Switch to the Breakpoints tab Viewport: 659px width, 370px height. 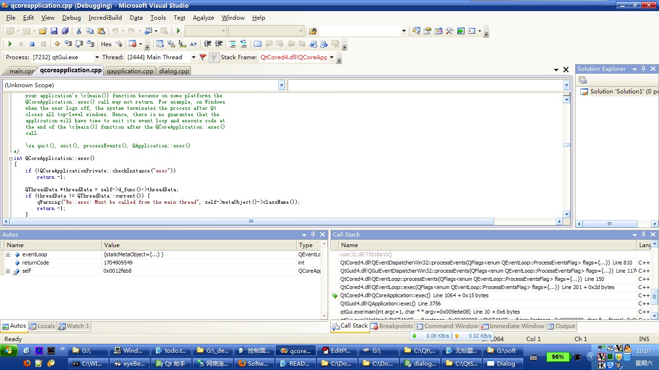[392, 326]
